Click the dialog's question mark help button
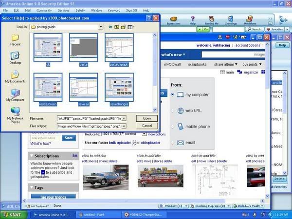 pyautogui.click(x=149, y=18)
